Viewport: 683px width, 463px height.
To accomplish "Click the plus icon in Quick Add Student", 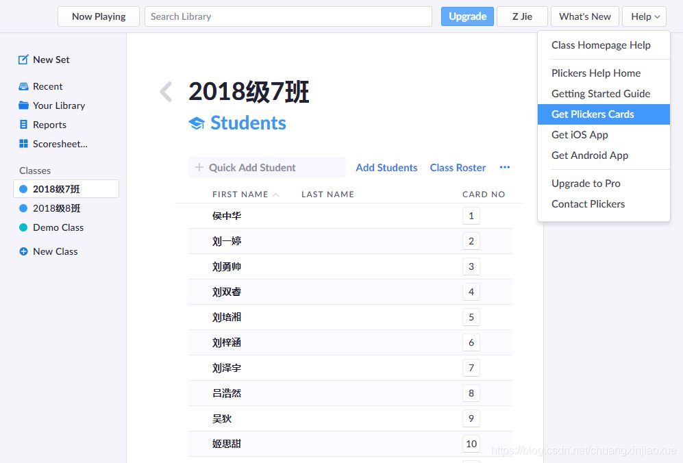I will point(199,167).
